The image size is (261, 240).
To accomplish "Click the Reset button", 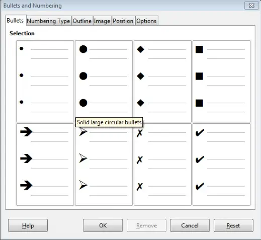I will coord(233,225).
